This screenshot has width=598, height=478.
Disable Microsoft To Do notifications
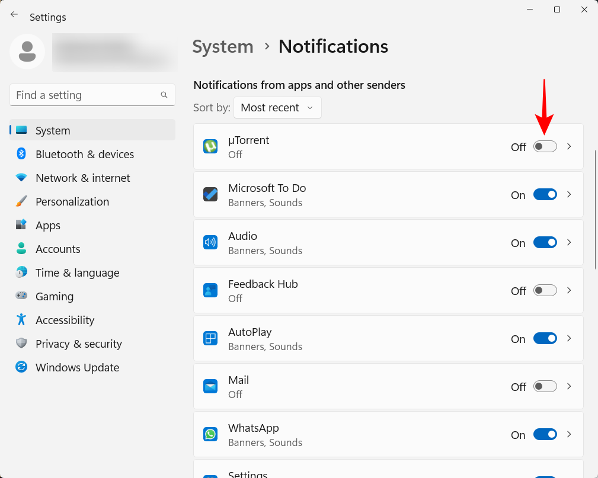pos(545,194)
